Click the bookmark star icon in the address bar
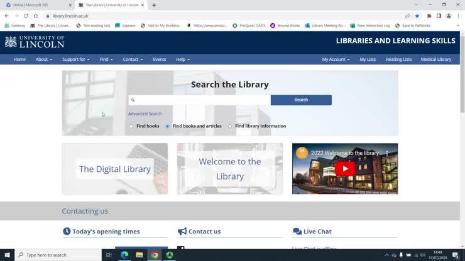The height and width of the screenshot is (261, 465). 417,16
